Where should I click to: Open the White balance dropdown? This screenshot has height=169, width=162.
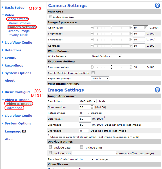point(106,56)
